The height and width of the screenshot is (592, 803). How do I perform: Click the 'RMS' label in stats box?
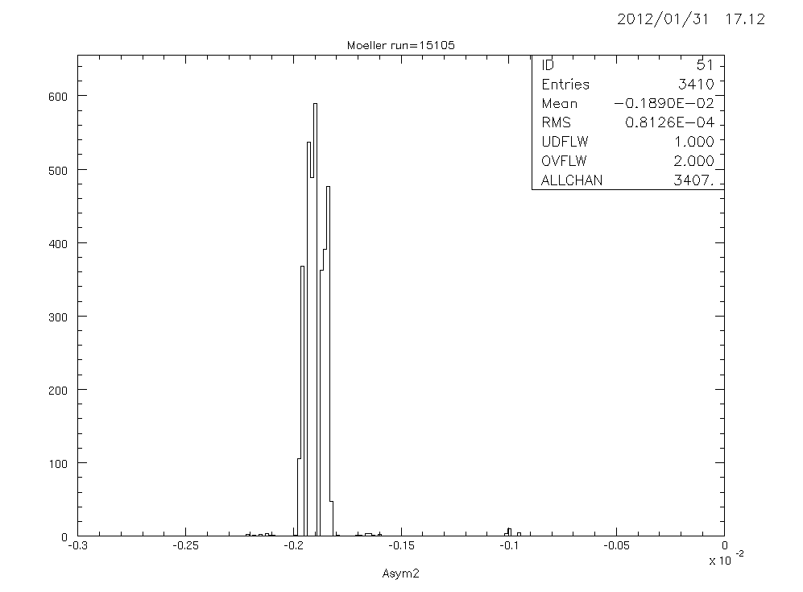556,123
